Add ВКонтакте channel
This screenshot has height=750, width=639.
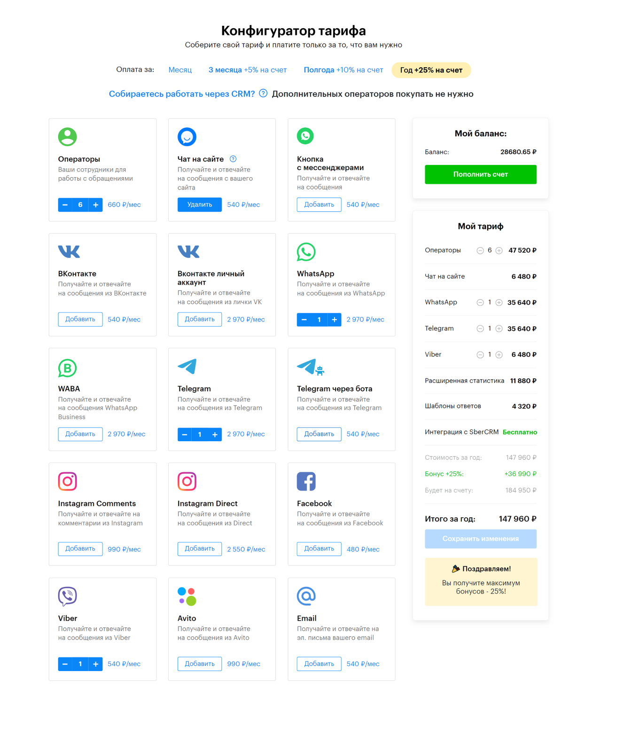tap(80, 319)
